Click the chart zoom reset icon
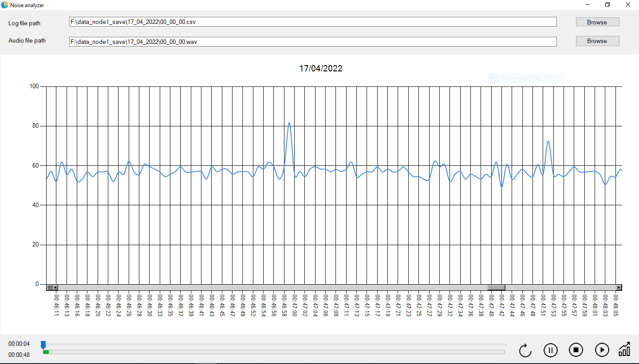This screenshot has height=364, width=639. (x=49, y=287)
